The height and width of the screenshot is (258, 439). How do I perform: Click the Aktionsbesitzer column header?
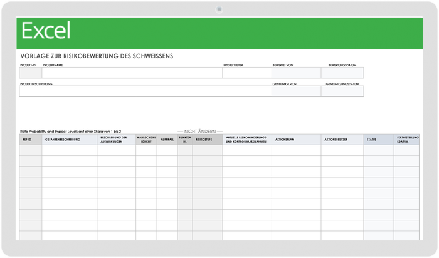point(342,140)
